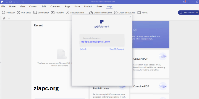
Task: Expand the left side panel arrow
Action: [x=1, y=62]
